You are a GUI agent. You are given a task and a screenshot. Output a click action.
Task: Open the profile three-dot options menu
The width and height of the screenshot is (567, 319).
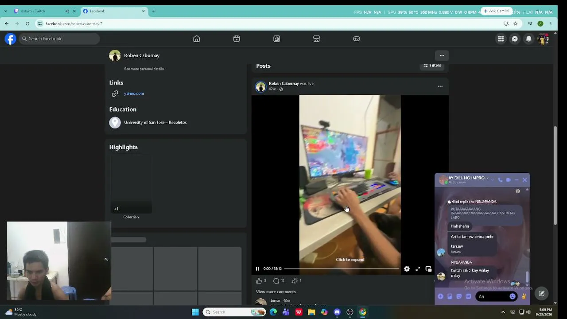point(442,55)
